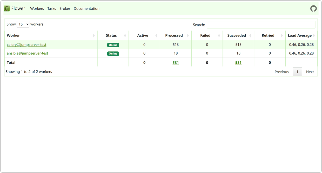Sort by Status column sort arrows
This screenshot has height=173, width=322.
(125, 35)
